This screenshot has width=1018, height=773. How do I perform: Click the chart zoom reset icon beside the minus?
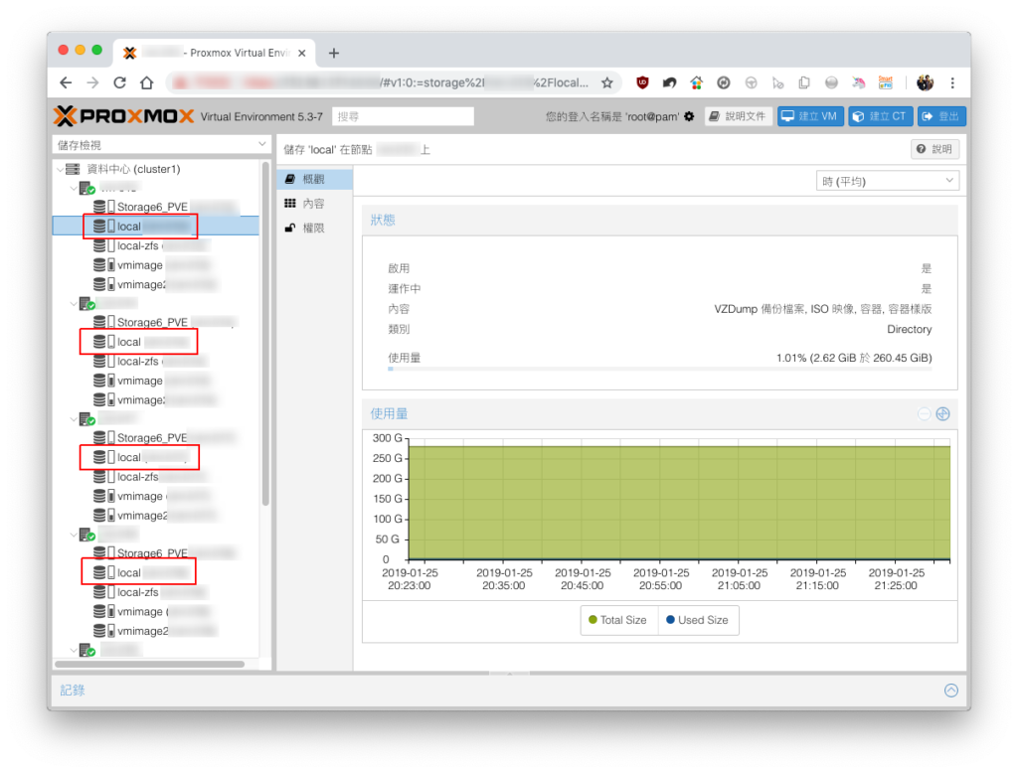tap(942, 414)
